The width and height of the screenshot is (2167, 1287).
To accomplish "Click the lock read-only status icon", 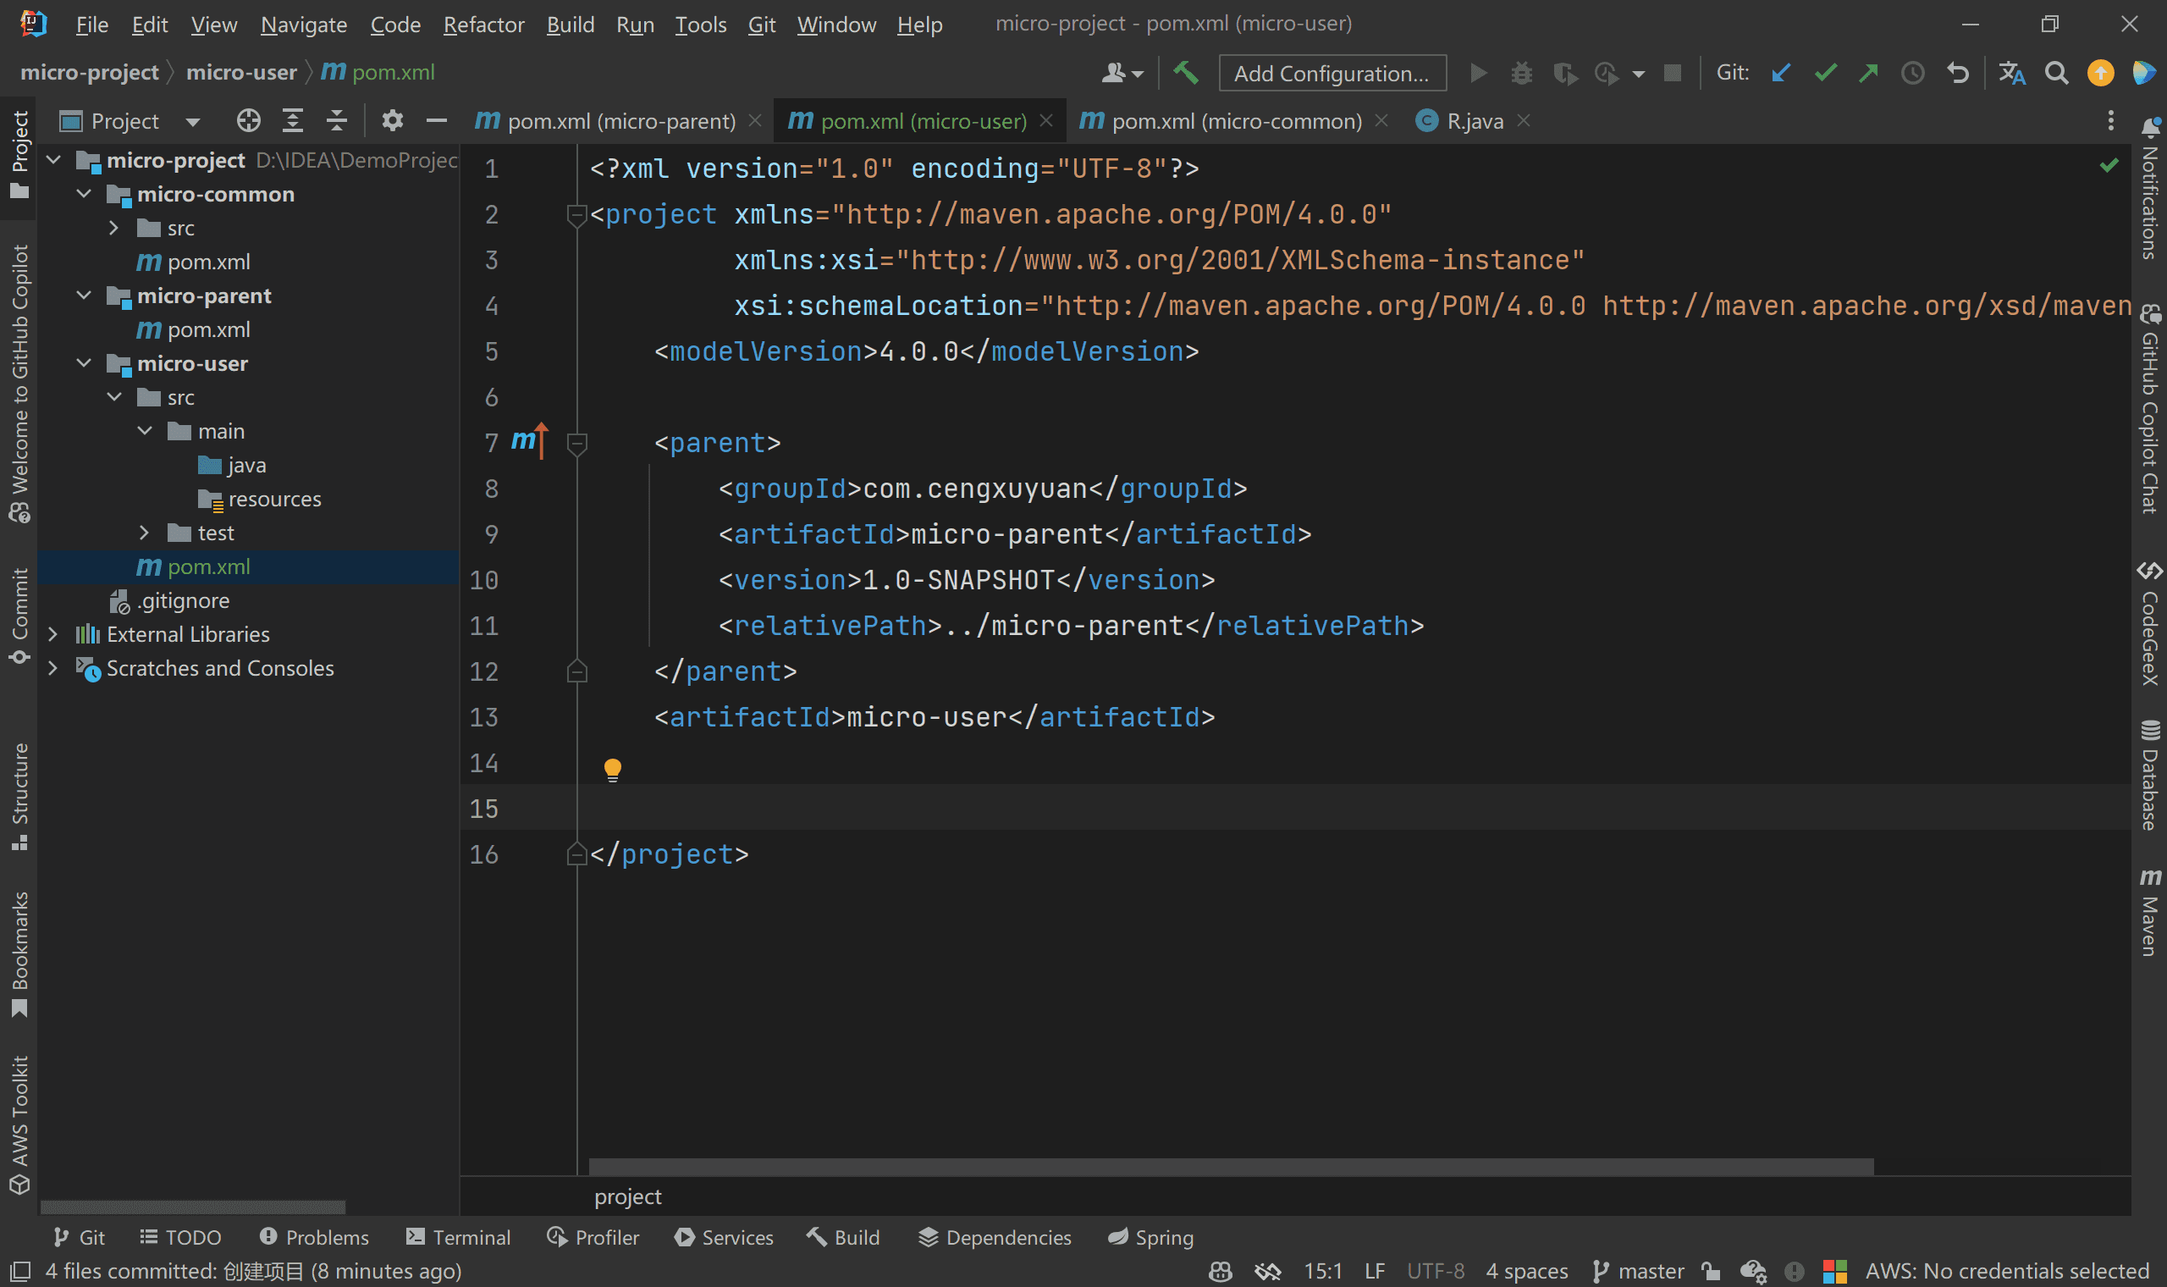I will (x=1710, y=1272).
